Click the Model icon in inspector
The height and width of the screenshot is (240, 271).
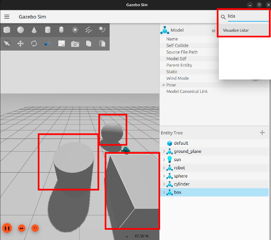[165, 30]
